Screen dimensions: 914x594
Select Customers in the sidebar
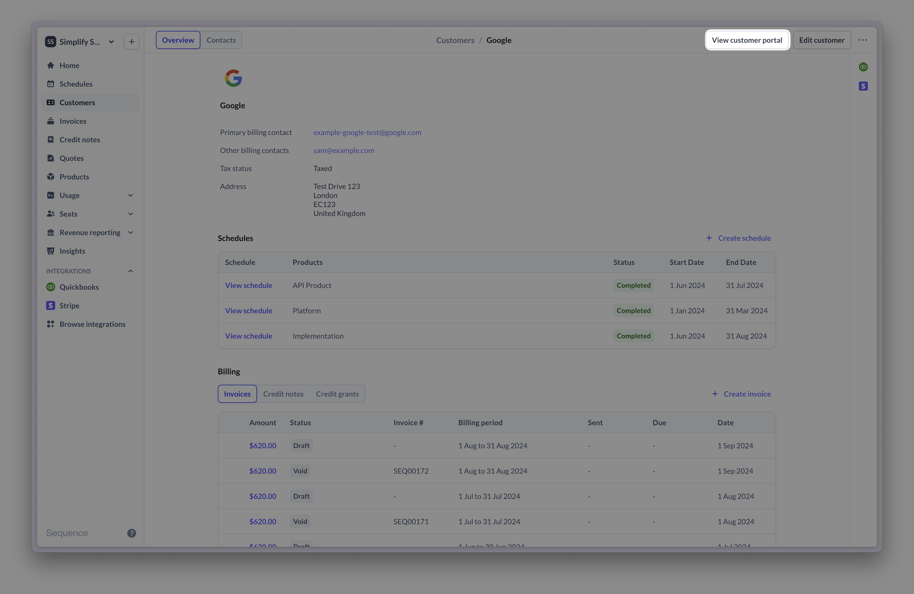90,102
